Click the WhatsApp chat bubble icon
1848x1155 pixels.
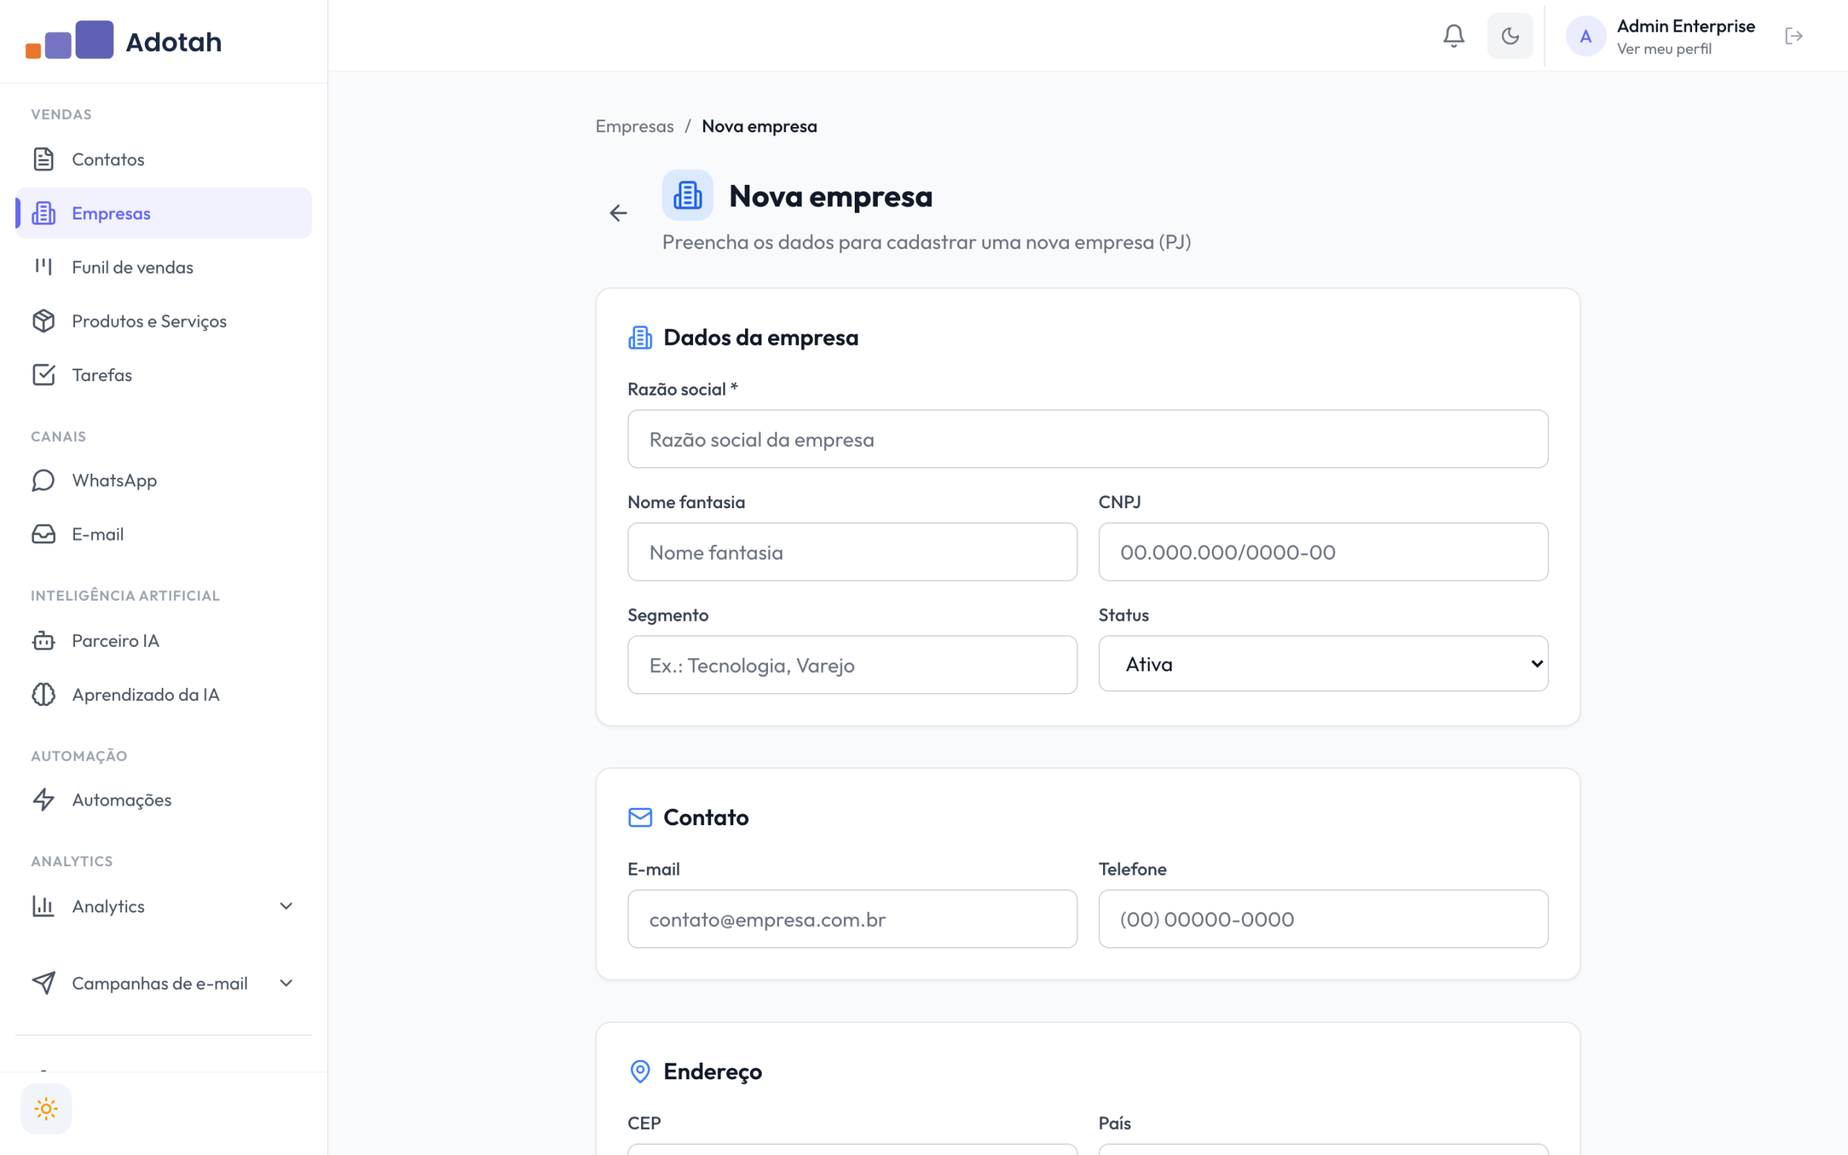point(43,480)
